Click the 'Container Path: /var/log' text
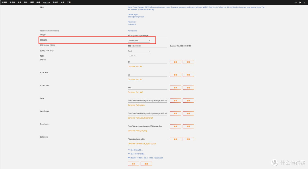This screenshot has width=308, height=169. 137,131
